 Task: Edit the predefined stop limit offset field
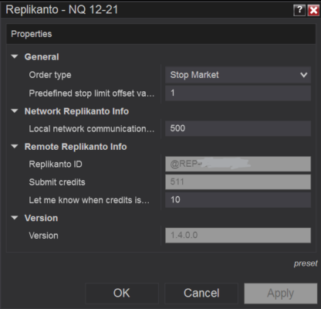click(x=238, y=93)
